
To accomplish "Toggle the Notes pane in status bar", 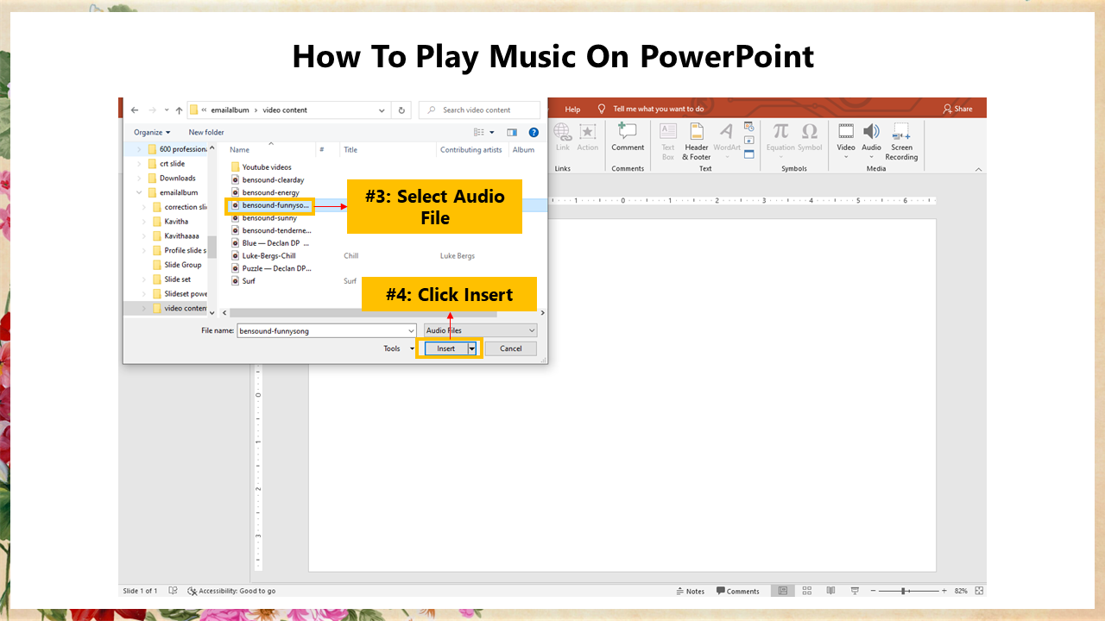I will click(691, 591).
